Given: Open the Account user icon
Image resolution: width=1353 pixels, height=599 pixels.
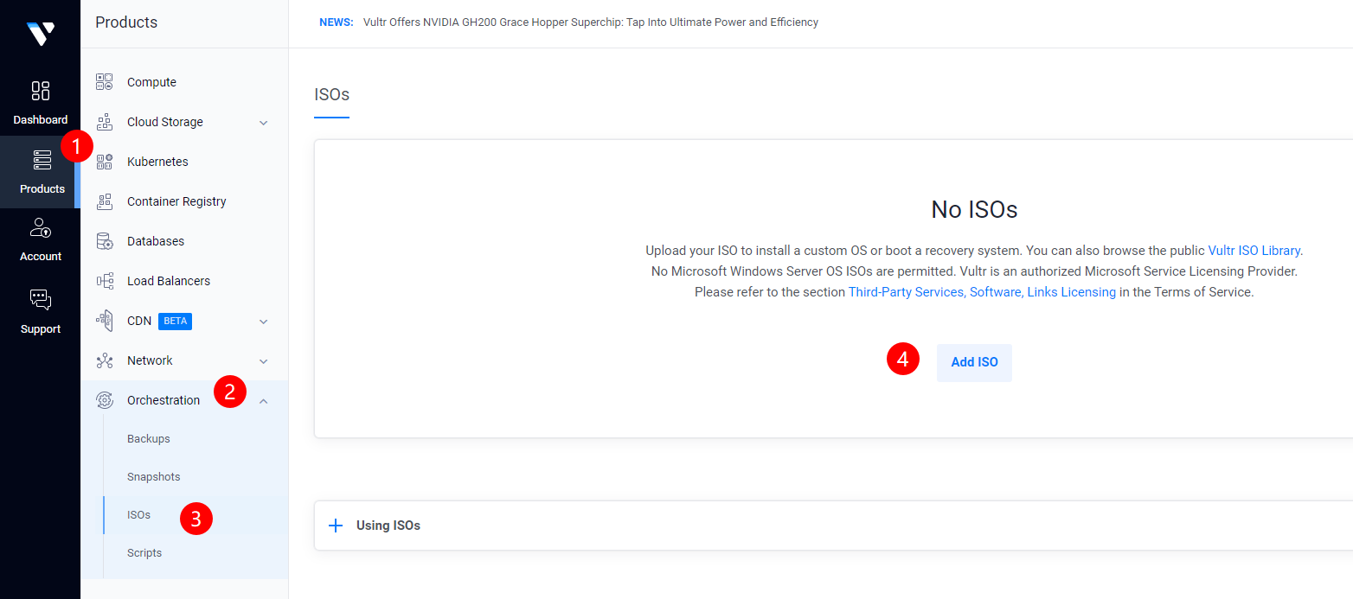Looking at the screenshot, I should pyautogui.click(x=41, y=227).
